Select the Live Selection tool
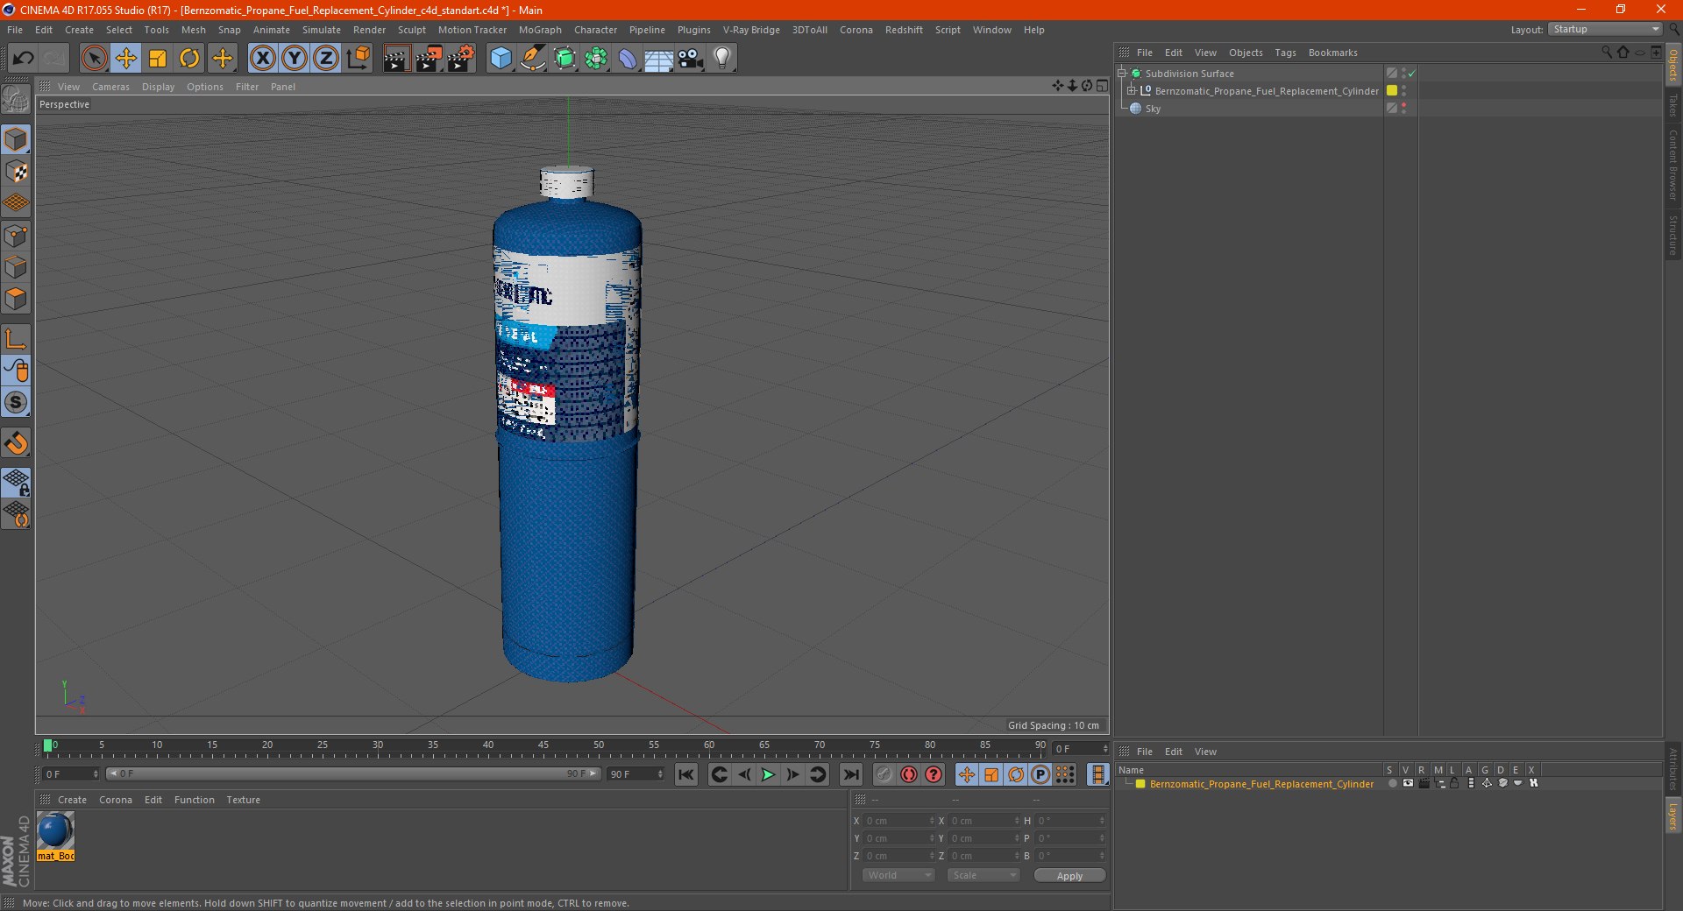 pyautogui.click(x=94, y=59)
